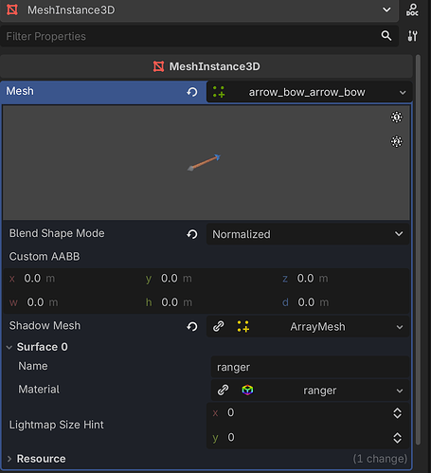Screen dimensions: 431x473
Task: Click the magnifier search icon
Action: [x=386, y=36]
